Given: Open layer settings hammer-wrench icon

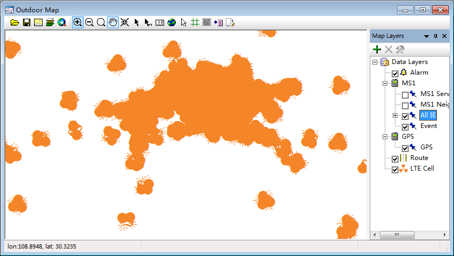Looking at the screenshot, I should pos(400,50).
